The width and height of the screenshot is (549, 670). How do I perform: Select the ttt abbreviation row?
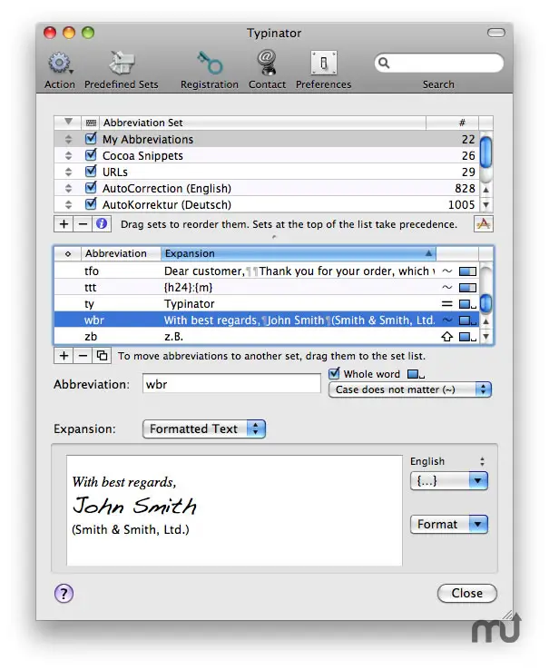(x=266, y=288)
